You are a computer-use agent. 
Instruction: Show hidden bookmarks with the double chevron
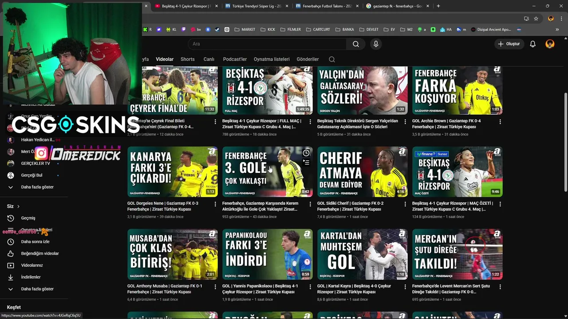pyautogui.click(x=557, y=30)
